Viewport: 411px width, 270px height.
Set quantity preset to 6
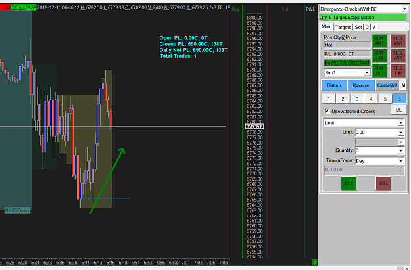tap(399, 99)
